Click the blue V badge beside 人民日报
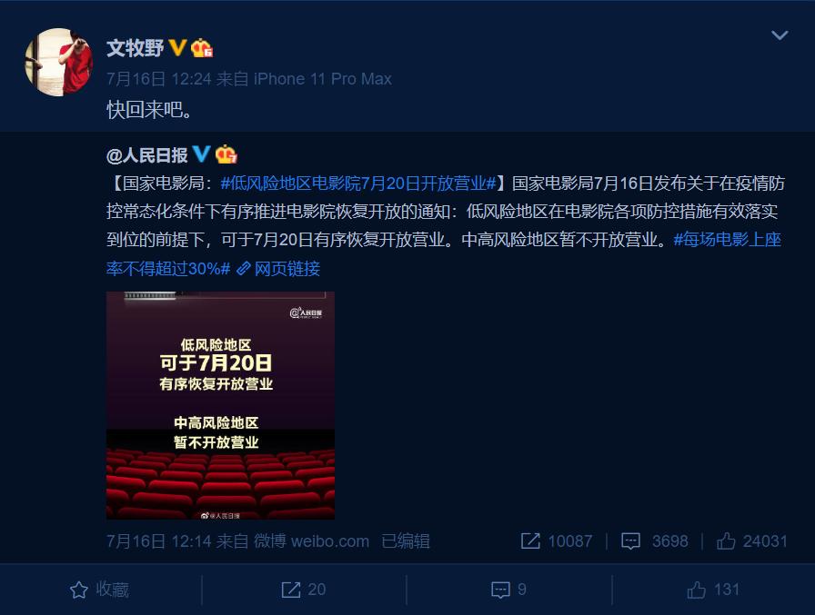Viewport: 815px width, 615px height. [x=201, y=154]
